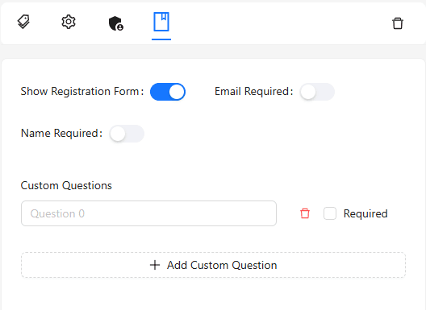426x310 pixels.
Task: Open the ticket tags tab icon
Action: coord(23,22)
